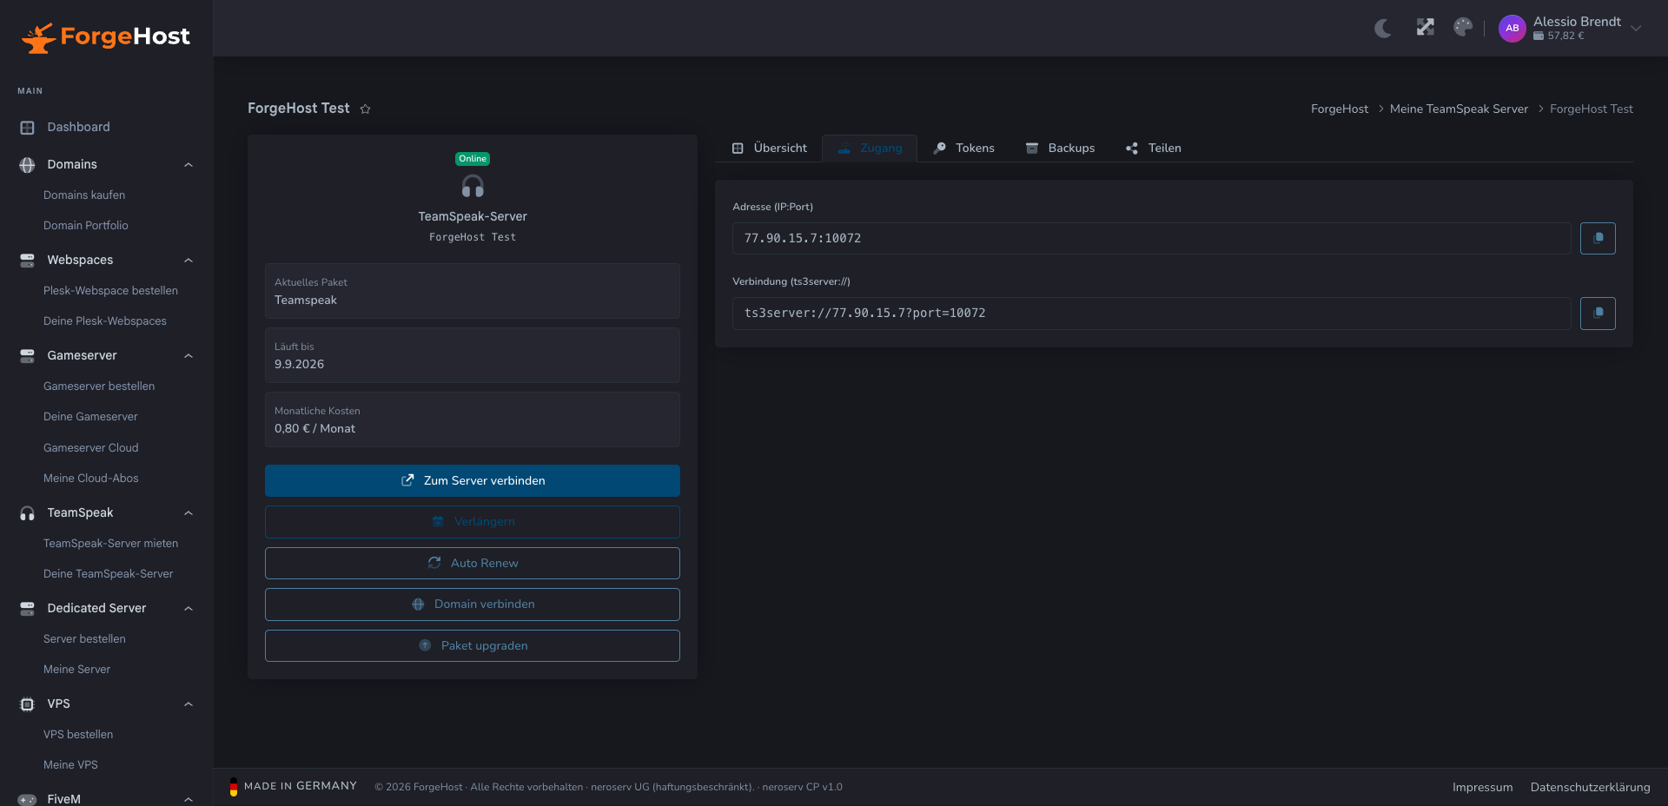Click the fullscreen expand icon
Viewport: 1668px width, 806px height.
[x=1425, y=28]
